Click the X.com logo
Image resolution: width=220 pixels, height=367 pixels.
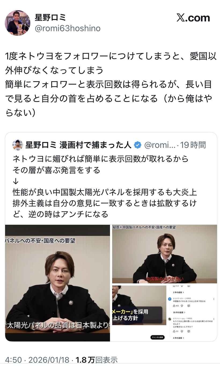(193, 18)
